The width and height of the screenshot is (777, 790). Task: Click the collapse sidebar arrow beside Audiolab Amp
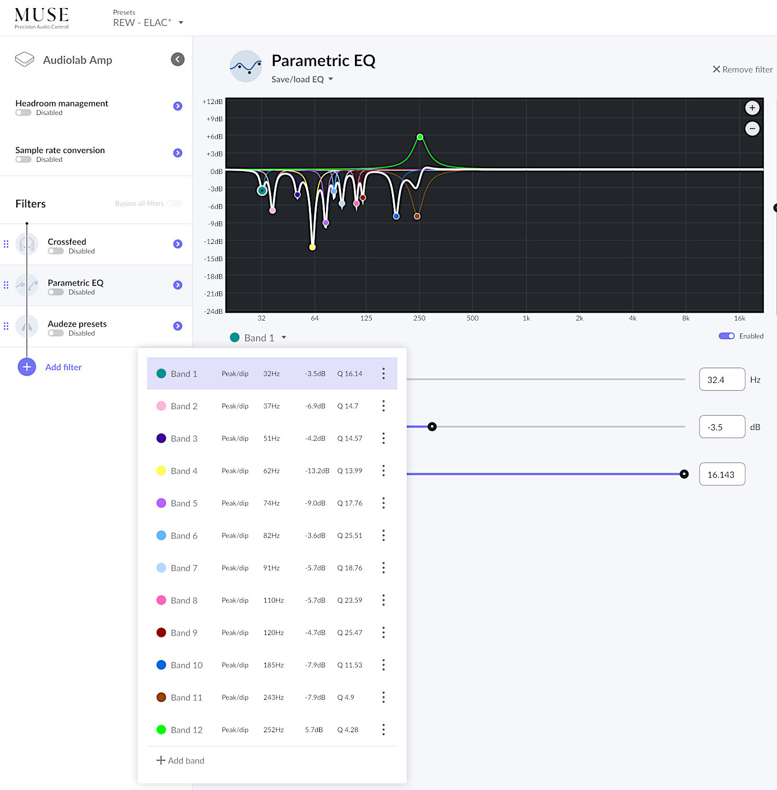(177, 59)
